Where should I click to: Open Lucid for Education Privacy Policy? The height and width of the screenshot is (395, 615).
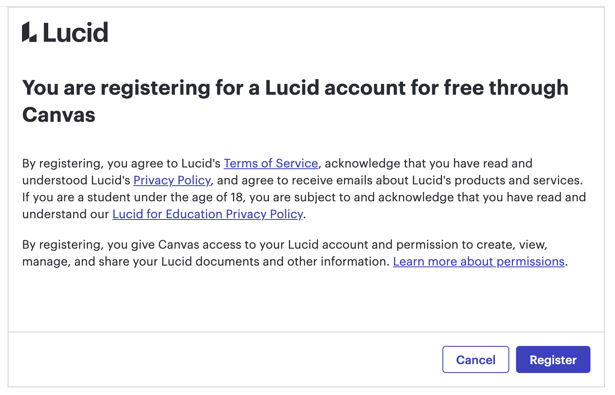click(208, 214)
